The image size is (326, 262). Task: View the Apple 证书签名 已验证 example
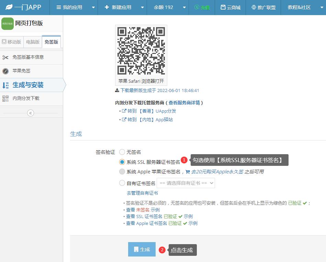click(x=162, y=223)
